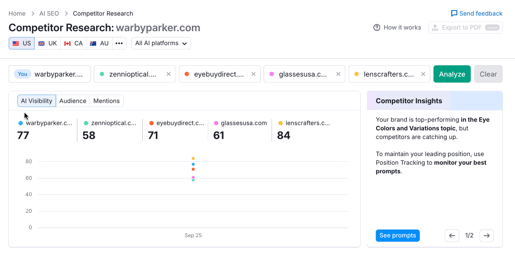Click the Clear button
Screen dimensions: 515x254
(488, 74)
